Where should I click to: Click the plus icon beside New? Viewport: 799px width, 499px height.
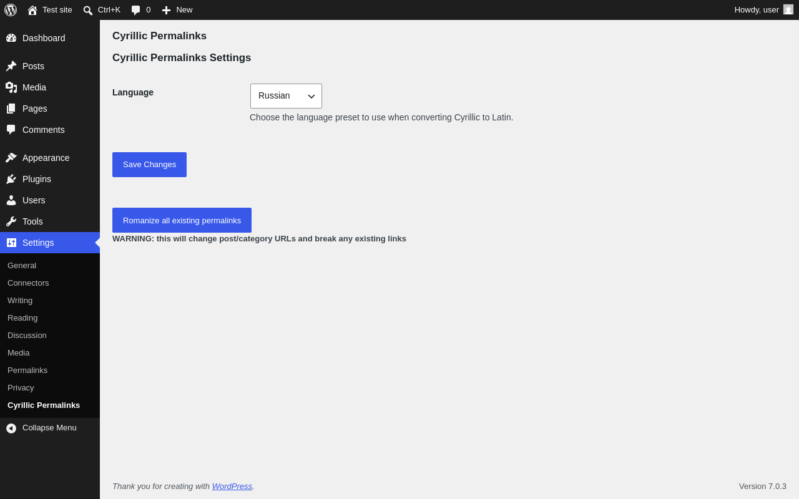(x=166, y=10)
